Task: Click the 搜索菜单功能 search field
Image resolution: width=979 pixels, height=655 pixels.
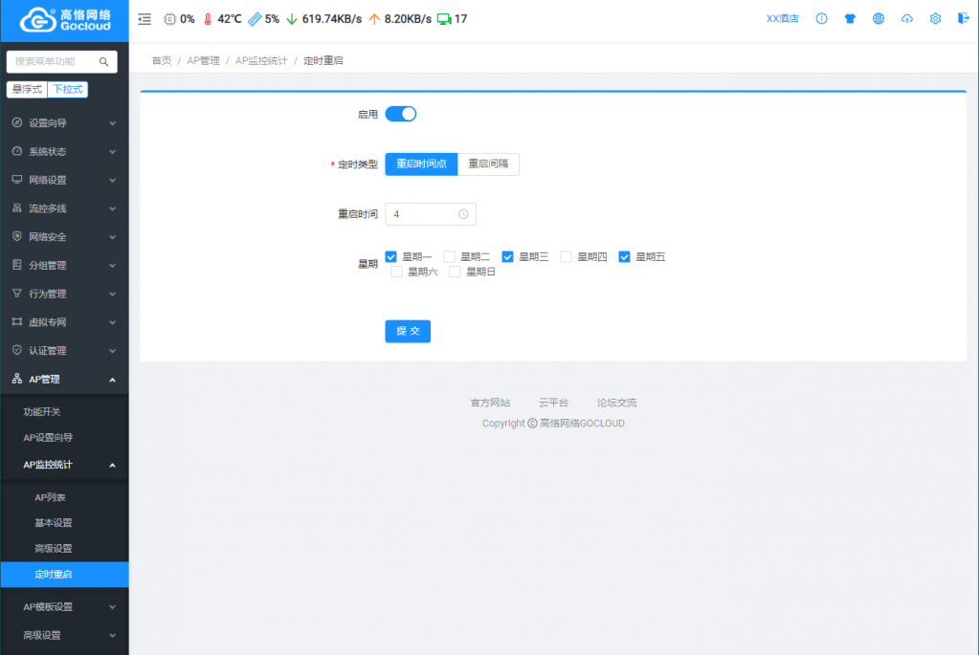Action: pyautogui.click(x=56, y=61)
